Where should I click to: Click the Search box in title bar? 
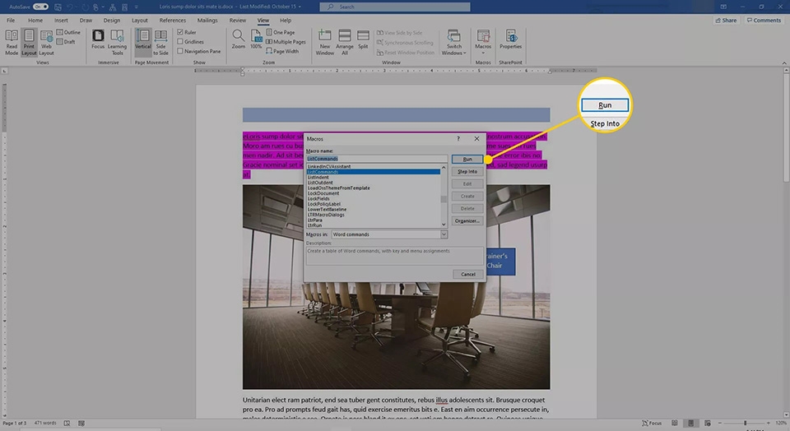[395, 7]
